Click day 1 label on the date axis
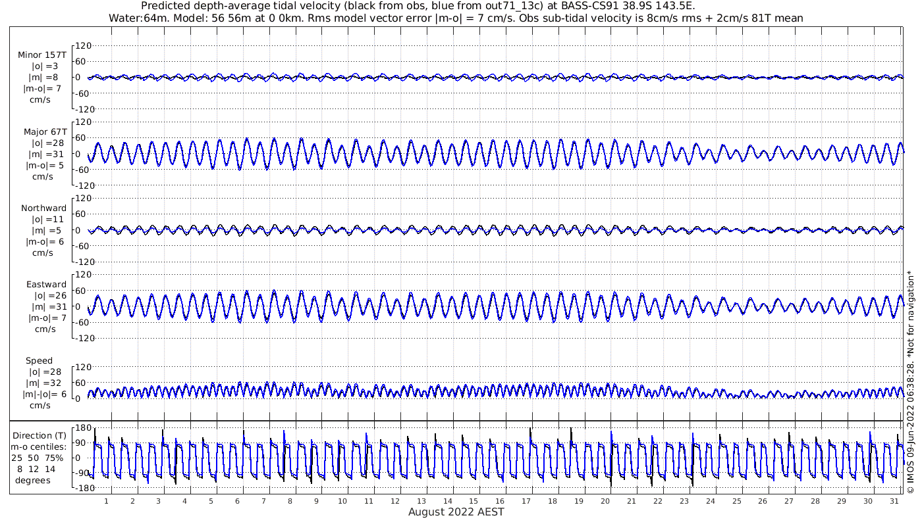 (106, 501)
